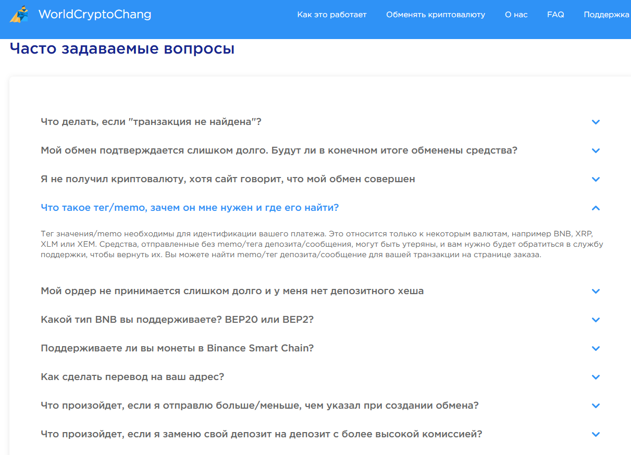Click question 'Какой тип BNB вы поддерживаете?'

point(177,320)
